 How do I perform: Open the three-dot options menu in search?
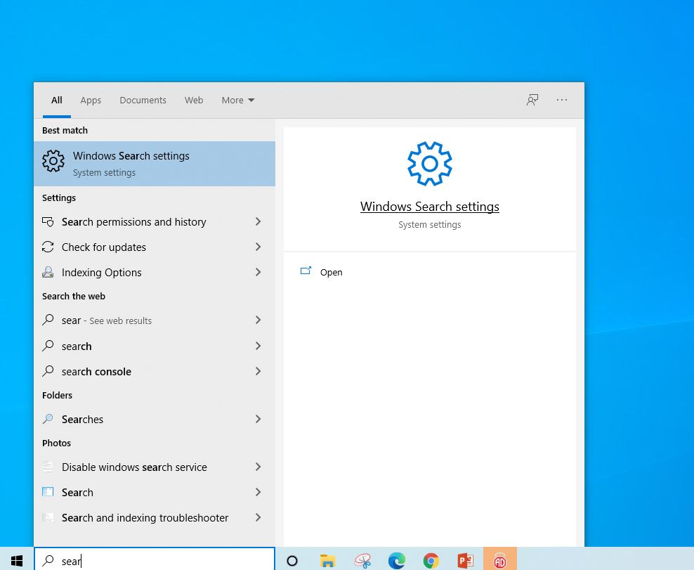click(562, 100)
